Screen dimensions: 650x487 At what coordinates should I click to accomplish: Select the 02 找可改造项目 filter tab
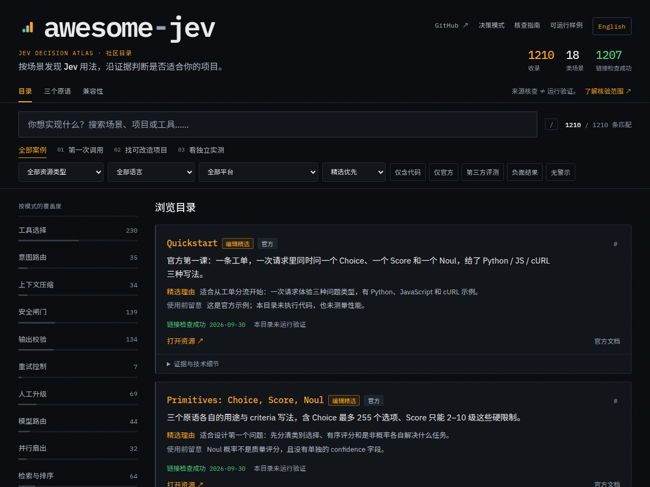pyautogui.click(x=141, y=150)
